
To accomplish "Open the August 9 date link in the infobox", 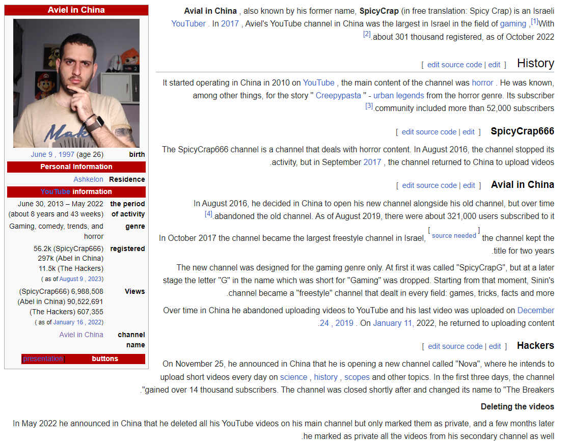I will click(72, 279).
